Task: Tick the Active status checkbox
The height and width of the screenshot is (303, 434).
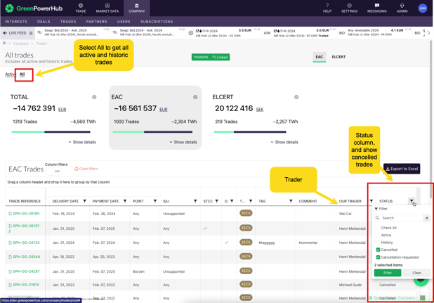Action: [378, 235]
